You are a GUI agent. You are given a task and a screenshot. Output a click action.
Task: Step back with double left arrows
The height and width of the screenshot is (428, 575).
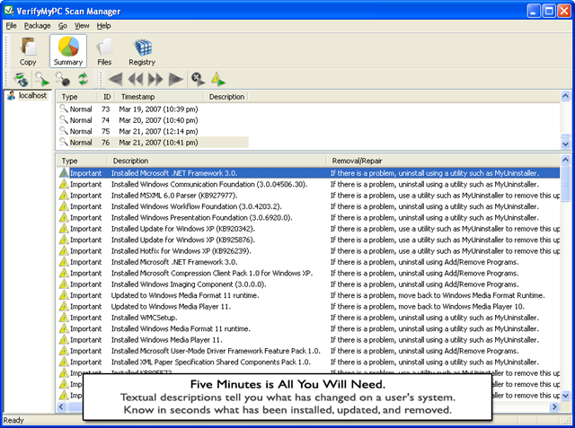[136, 79]
